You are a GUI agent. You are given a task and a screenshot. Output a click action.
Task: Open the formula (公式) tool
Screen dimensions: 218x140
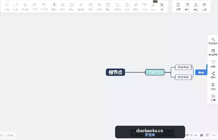(x=127, y=6)
